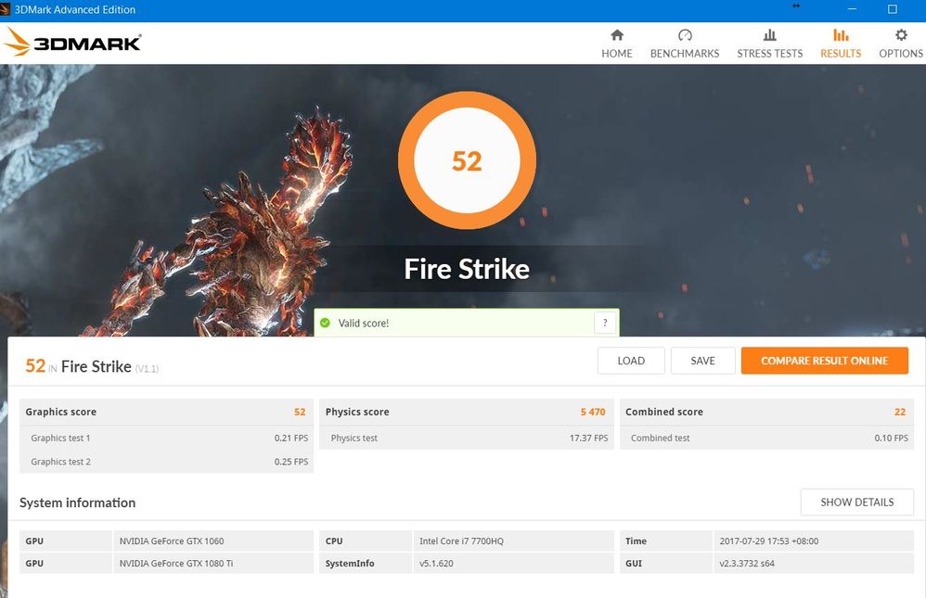Click the LOAD button
The width and height of the screenshot is (926, 598).
(x=631, y=361)
